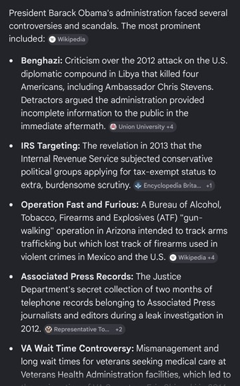Expand +4 sources on Fast and Furious citation
This screenshot has width=240, height=386.
pos(211,258)
